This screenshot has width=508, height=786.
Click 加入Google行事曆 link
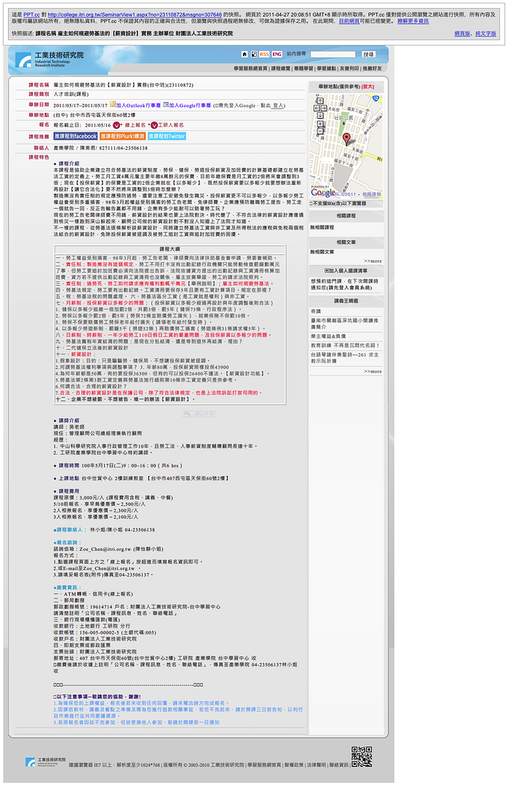click(x=190, y=105)
